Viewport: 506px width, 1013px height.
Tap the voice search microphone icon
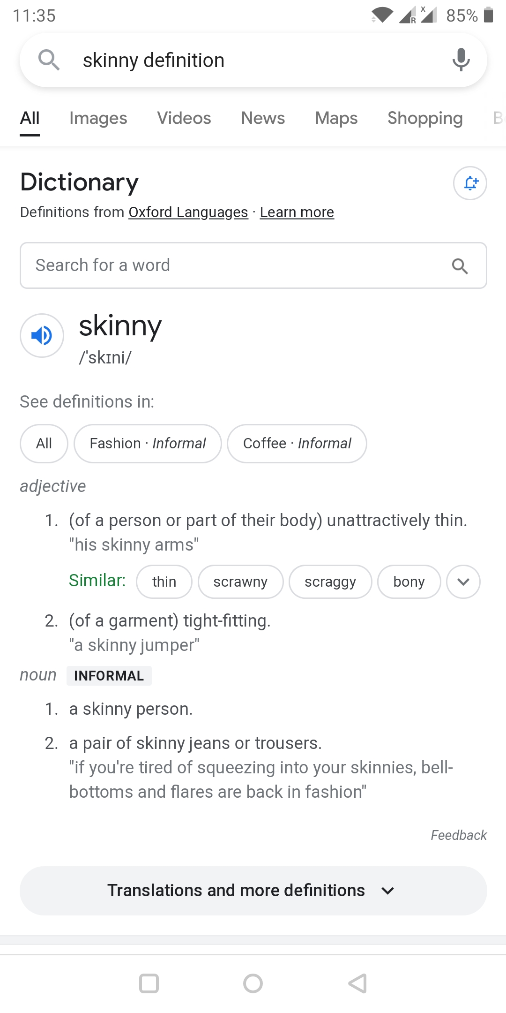461,60
